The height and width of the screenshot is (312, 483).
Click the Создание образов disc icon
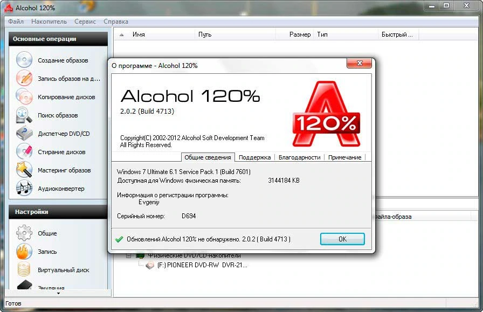point(24,60)
